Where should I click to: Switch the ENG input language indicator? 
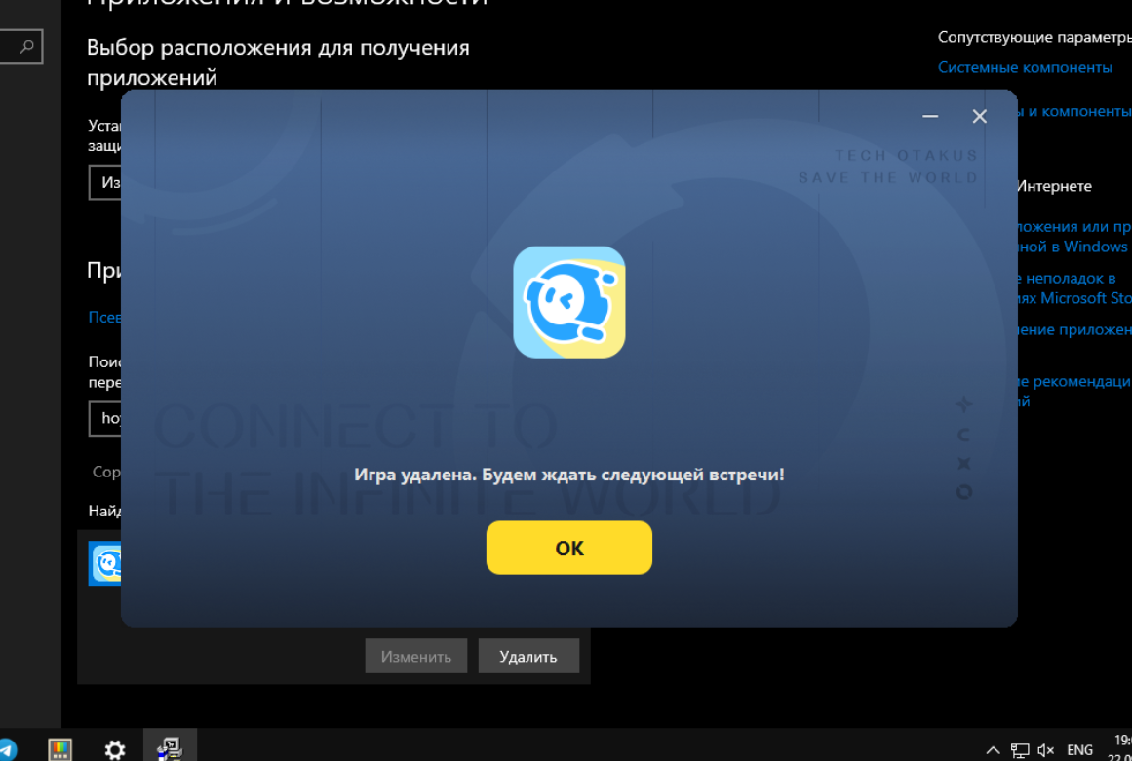(x=1080, y=750)
